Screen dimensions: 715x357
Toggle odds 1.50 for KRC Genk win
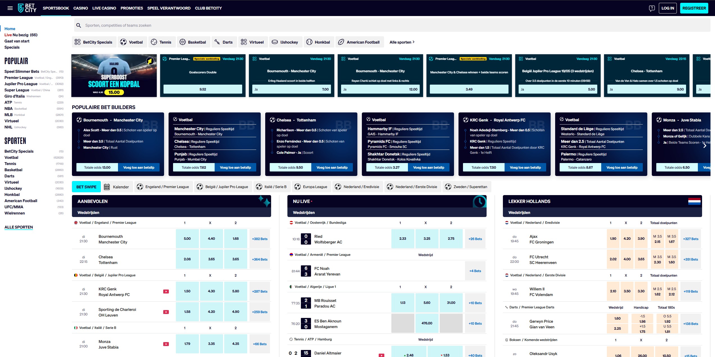point(187,291)
